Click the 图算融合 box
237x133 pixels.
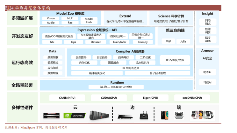click(113, 63)
